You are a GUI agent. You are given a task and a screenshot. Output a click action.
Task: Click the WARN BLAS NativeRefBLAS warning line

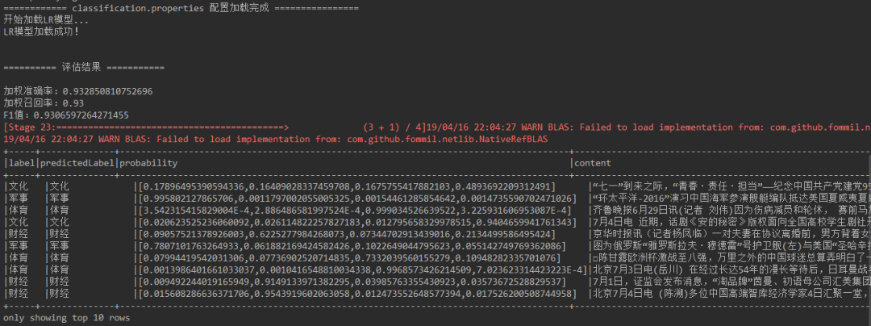pyautogui.click(x=276, y=139)
